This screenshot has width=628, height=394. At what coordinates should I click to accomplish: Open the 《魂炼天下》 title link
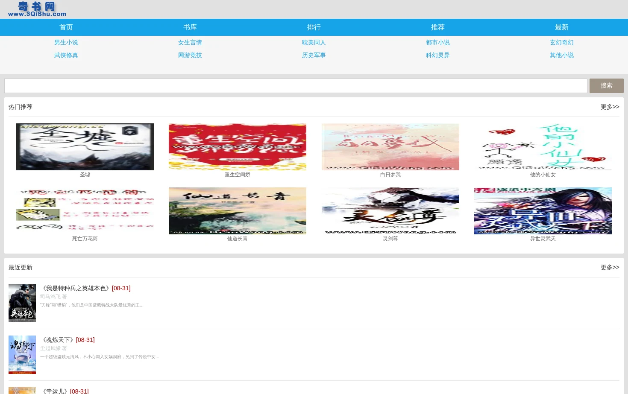[58, 340]
